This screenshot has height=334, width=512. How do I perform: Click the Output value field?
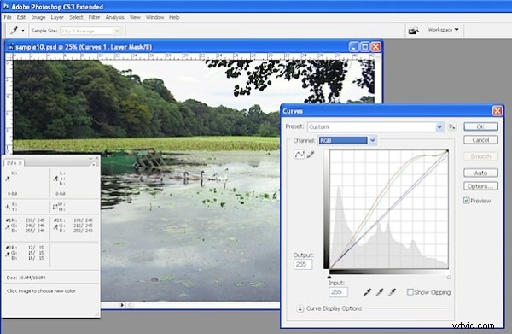pyautogui.click(x=303, y=264)
